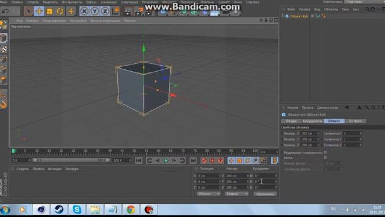Toggle the X axis lock
Viewport: 385px width, 217px height.
(84, 11)
